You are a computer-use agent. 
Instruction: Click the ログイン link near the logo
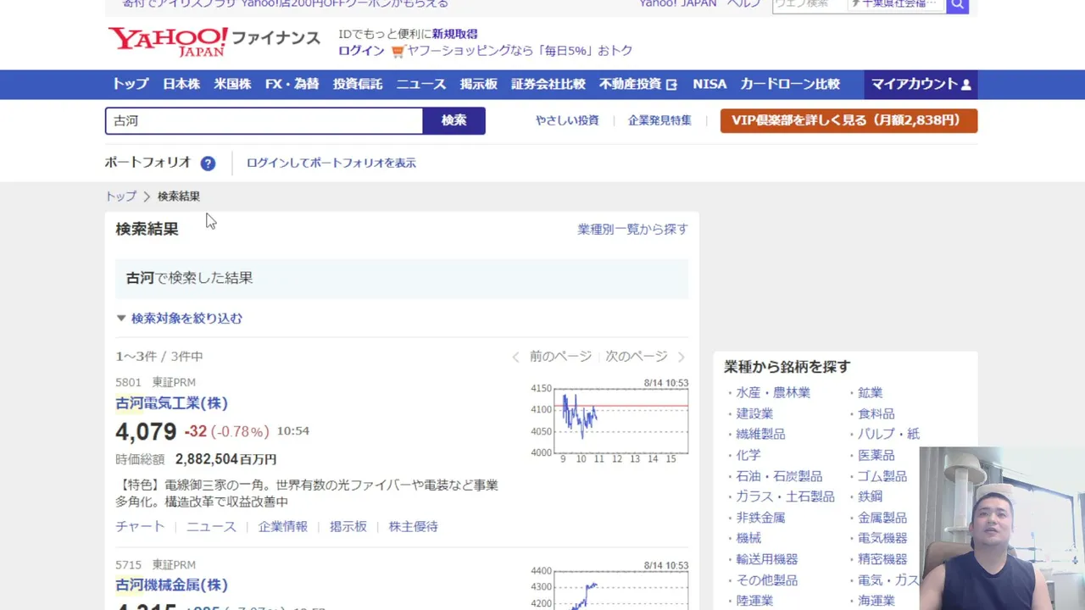point(361,51)
